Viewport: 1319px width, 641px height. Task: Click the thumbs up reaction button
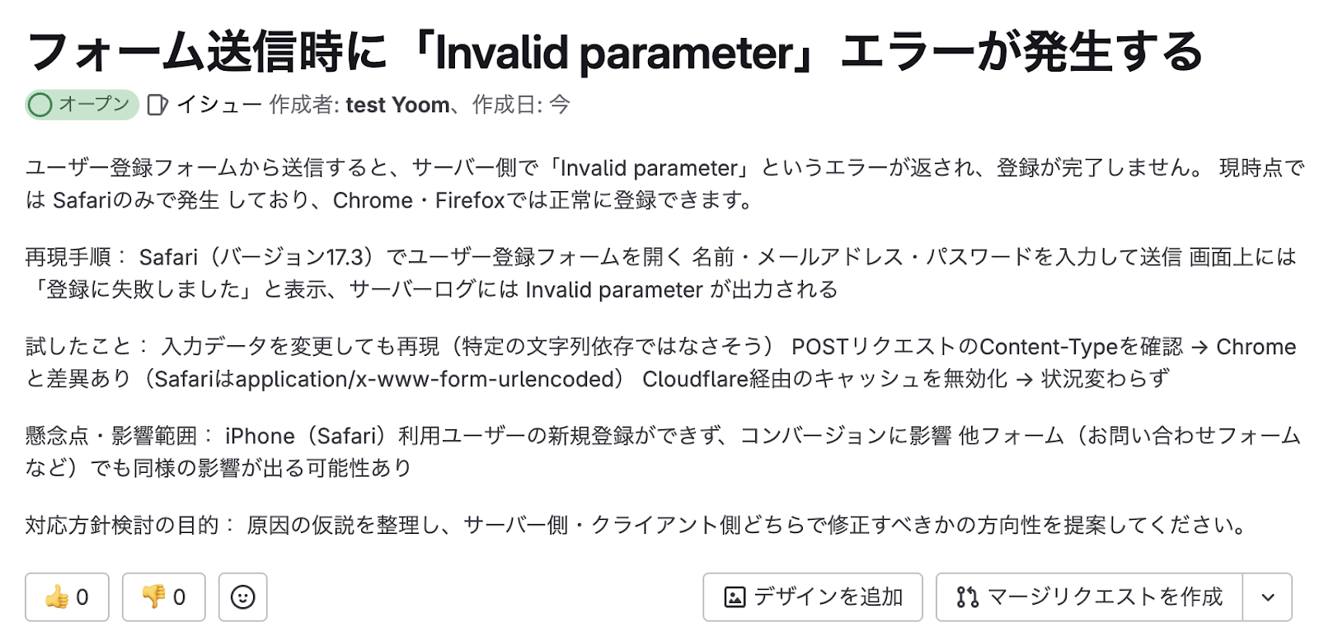click(x=67, y=597)
